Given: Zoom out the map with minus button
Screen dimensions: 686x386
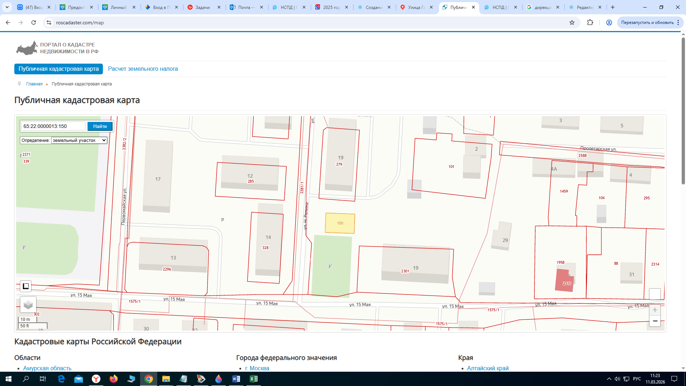Looking at the screenshot, I should coord(655,321).
